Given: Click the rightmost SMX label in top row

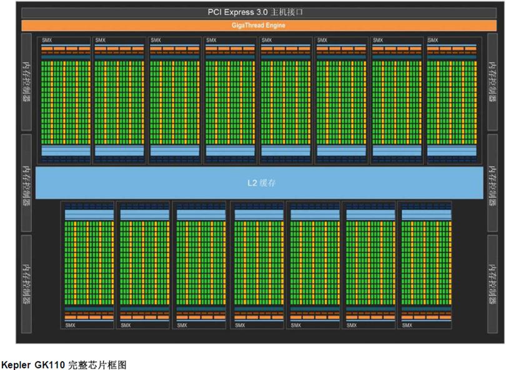Looking at the screenshot, I should (433, 40).
